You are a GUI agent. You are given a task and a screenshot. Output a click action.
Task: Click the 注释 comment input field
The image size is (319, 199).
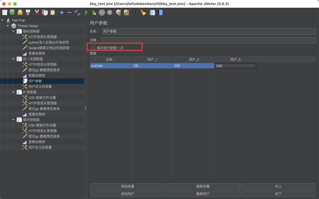tap(209, 40)
